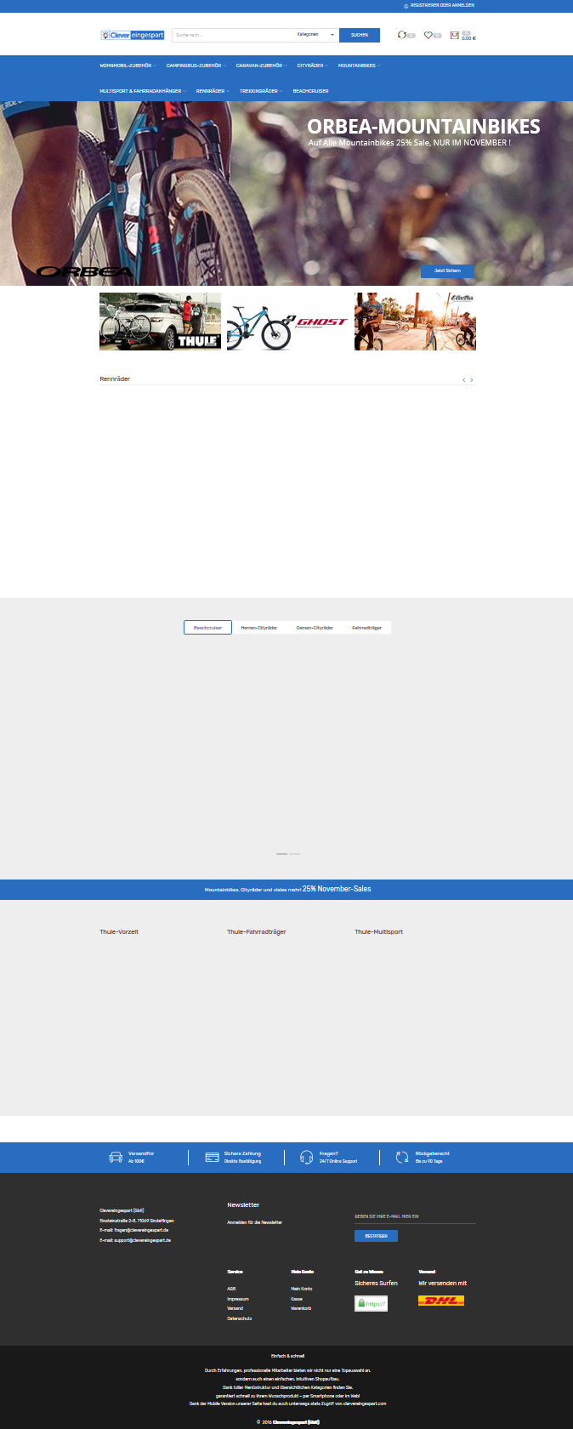Click the first product carousel page dot
Image resolution: width=573 pixels, height=1429 pixels.
point(281,853)
